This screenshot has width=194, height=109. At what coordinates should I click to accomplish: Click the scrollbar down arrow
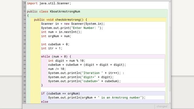[170, 103]
